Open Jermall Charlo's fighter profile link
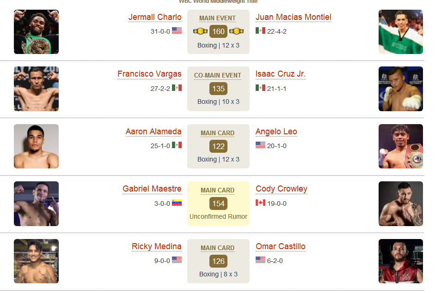Viewport: 435px width, 293px height. [155, 17]
